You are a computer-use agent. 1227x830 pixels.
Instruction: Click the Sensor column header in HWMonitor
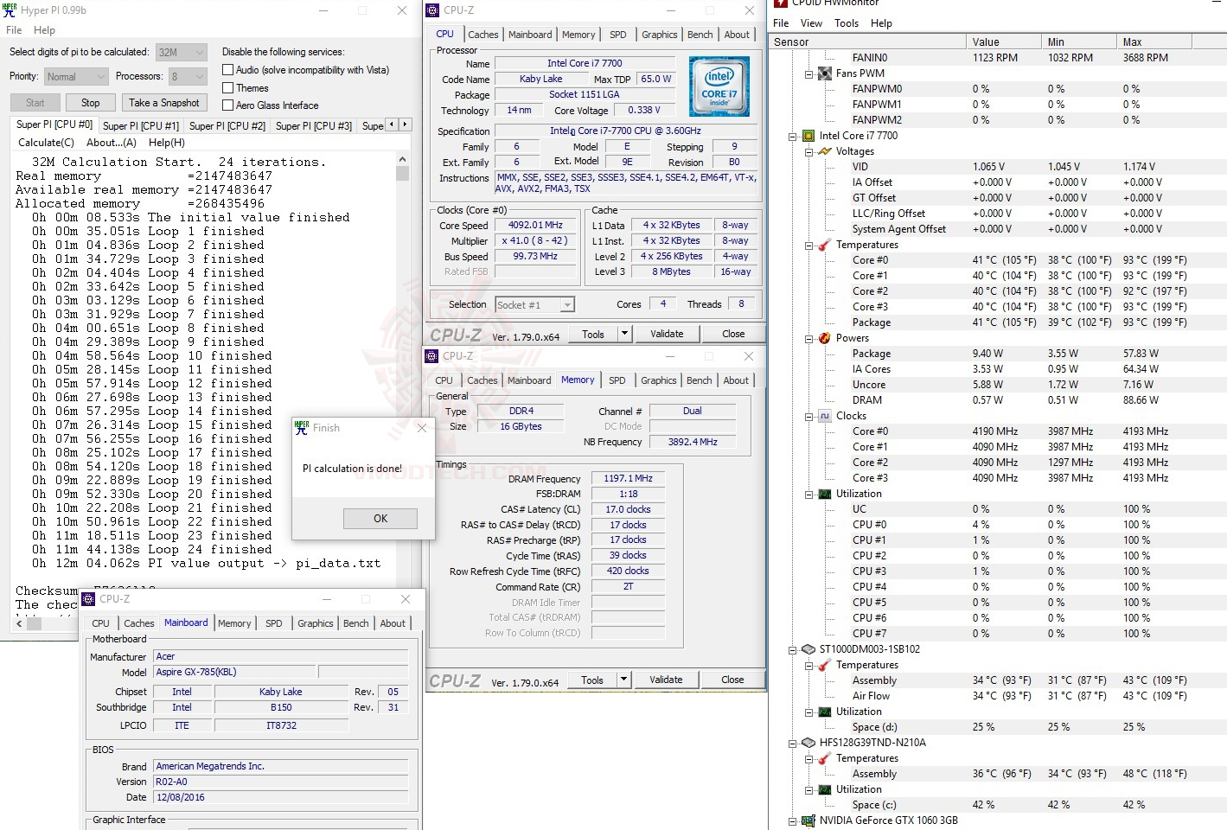click(x=868, y=41)
